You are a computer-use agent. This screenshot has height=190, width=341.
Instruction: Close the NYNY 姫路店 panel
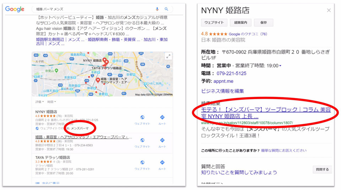click(x=329, y=10)
